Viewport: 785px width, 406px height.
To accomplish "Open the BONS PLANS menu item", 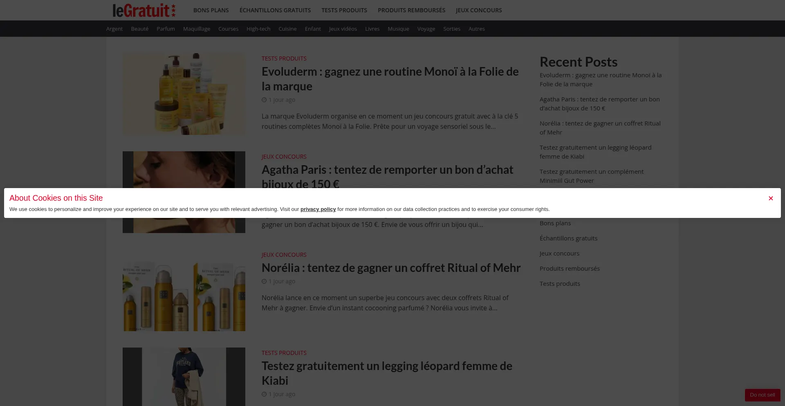I will (211, 10).
